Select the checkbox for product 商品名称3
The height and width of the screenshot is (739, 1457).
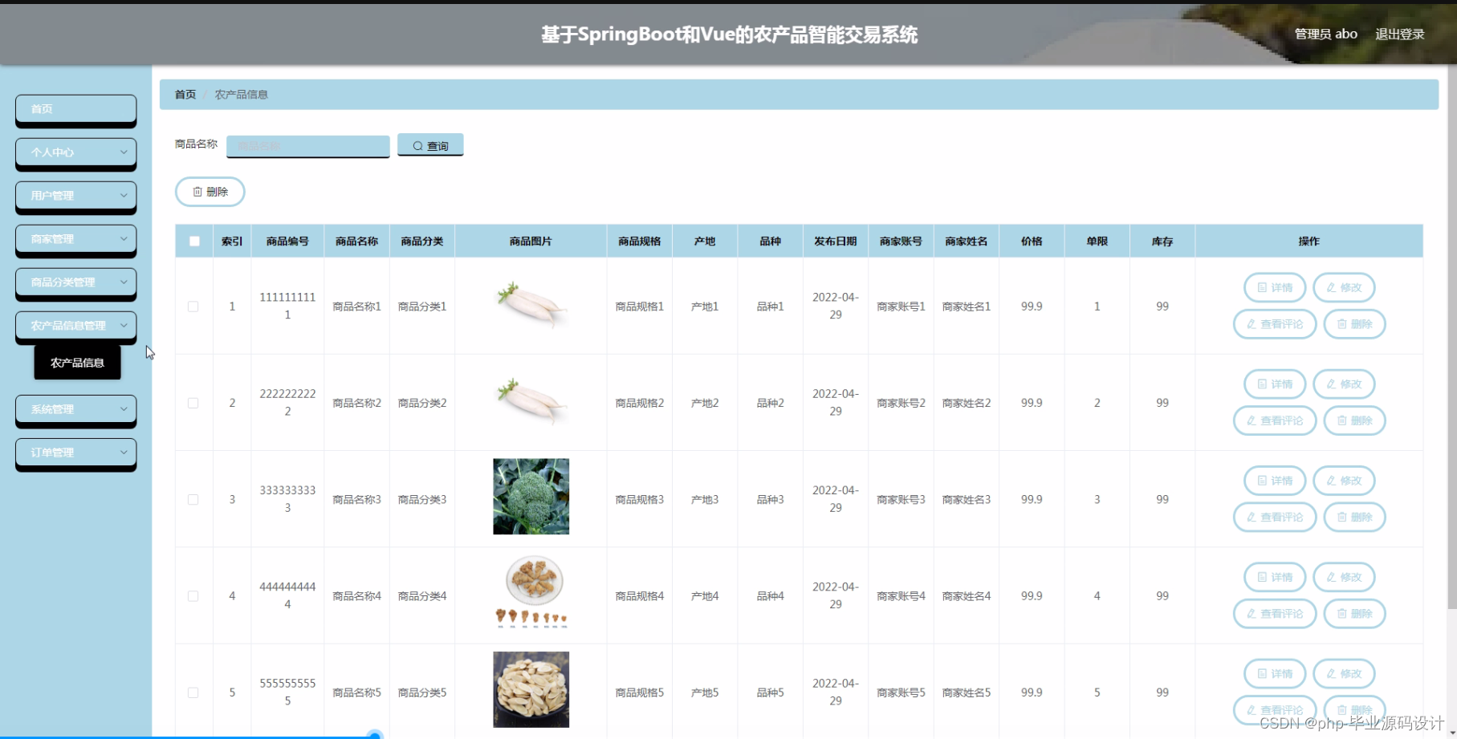[193, 498]
